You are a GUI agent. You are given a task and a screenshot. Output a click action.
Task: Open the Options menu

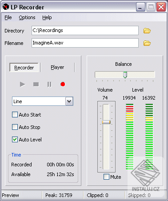[27, 17]
